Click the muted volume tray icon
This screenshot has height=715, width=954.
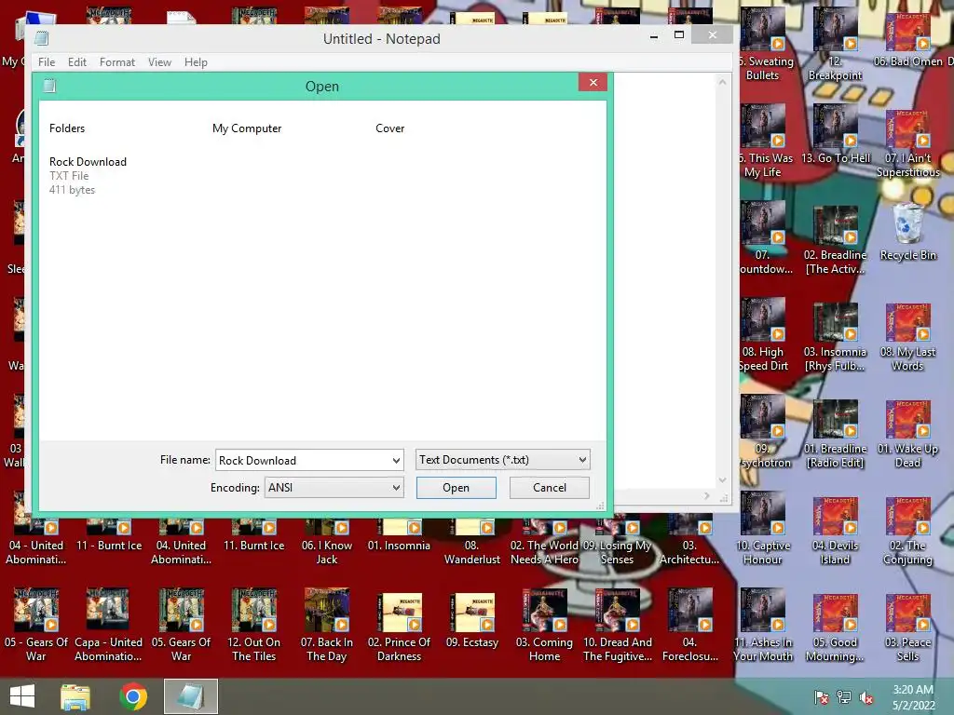(866, 697)
